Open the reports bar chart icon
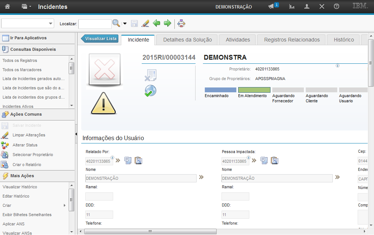This screenshot has height=235, width=374. point(292,7)
